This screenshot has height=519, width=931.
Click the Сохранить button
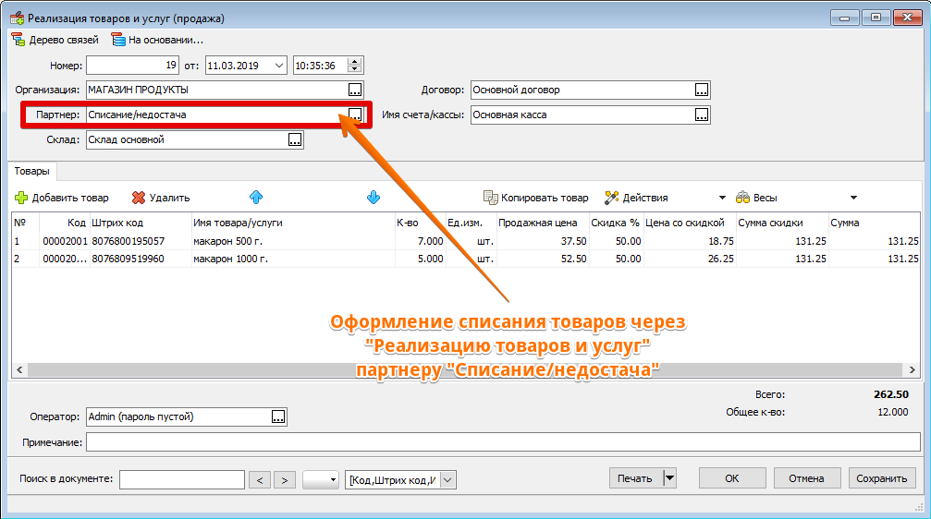(x=881, y=478)
